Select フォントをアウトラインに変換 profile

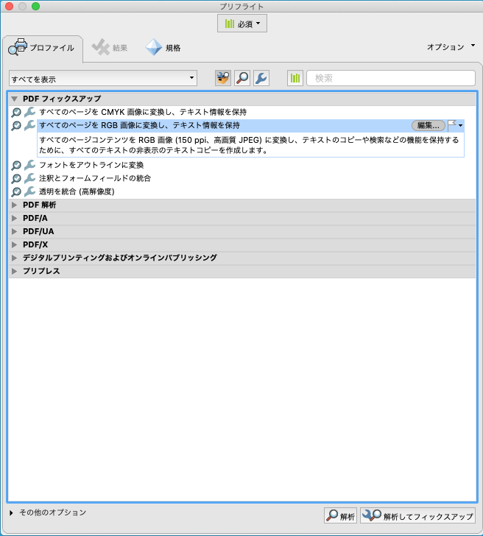point(91,165)
